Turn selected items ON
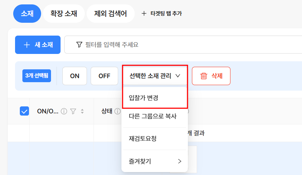 pyautogui.click(x=75, y=76)
